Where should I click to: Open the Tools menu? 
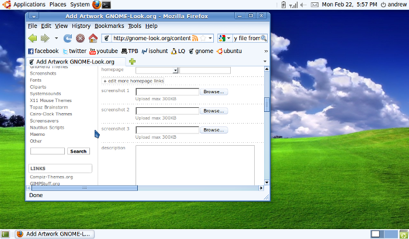(x=134, y=26)
